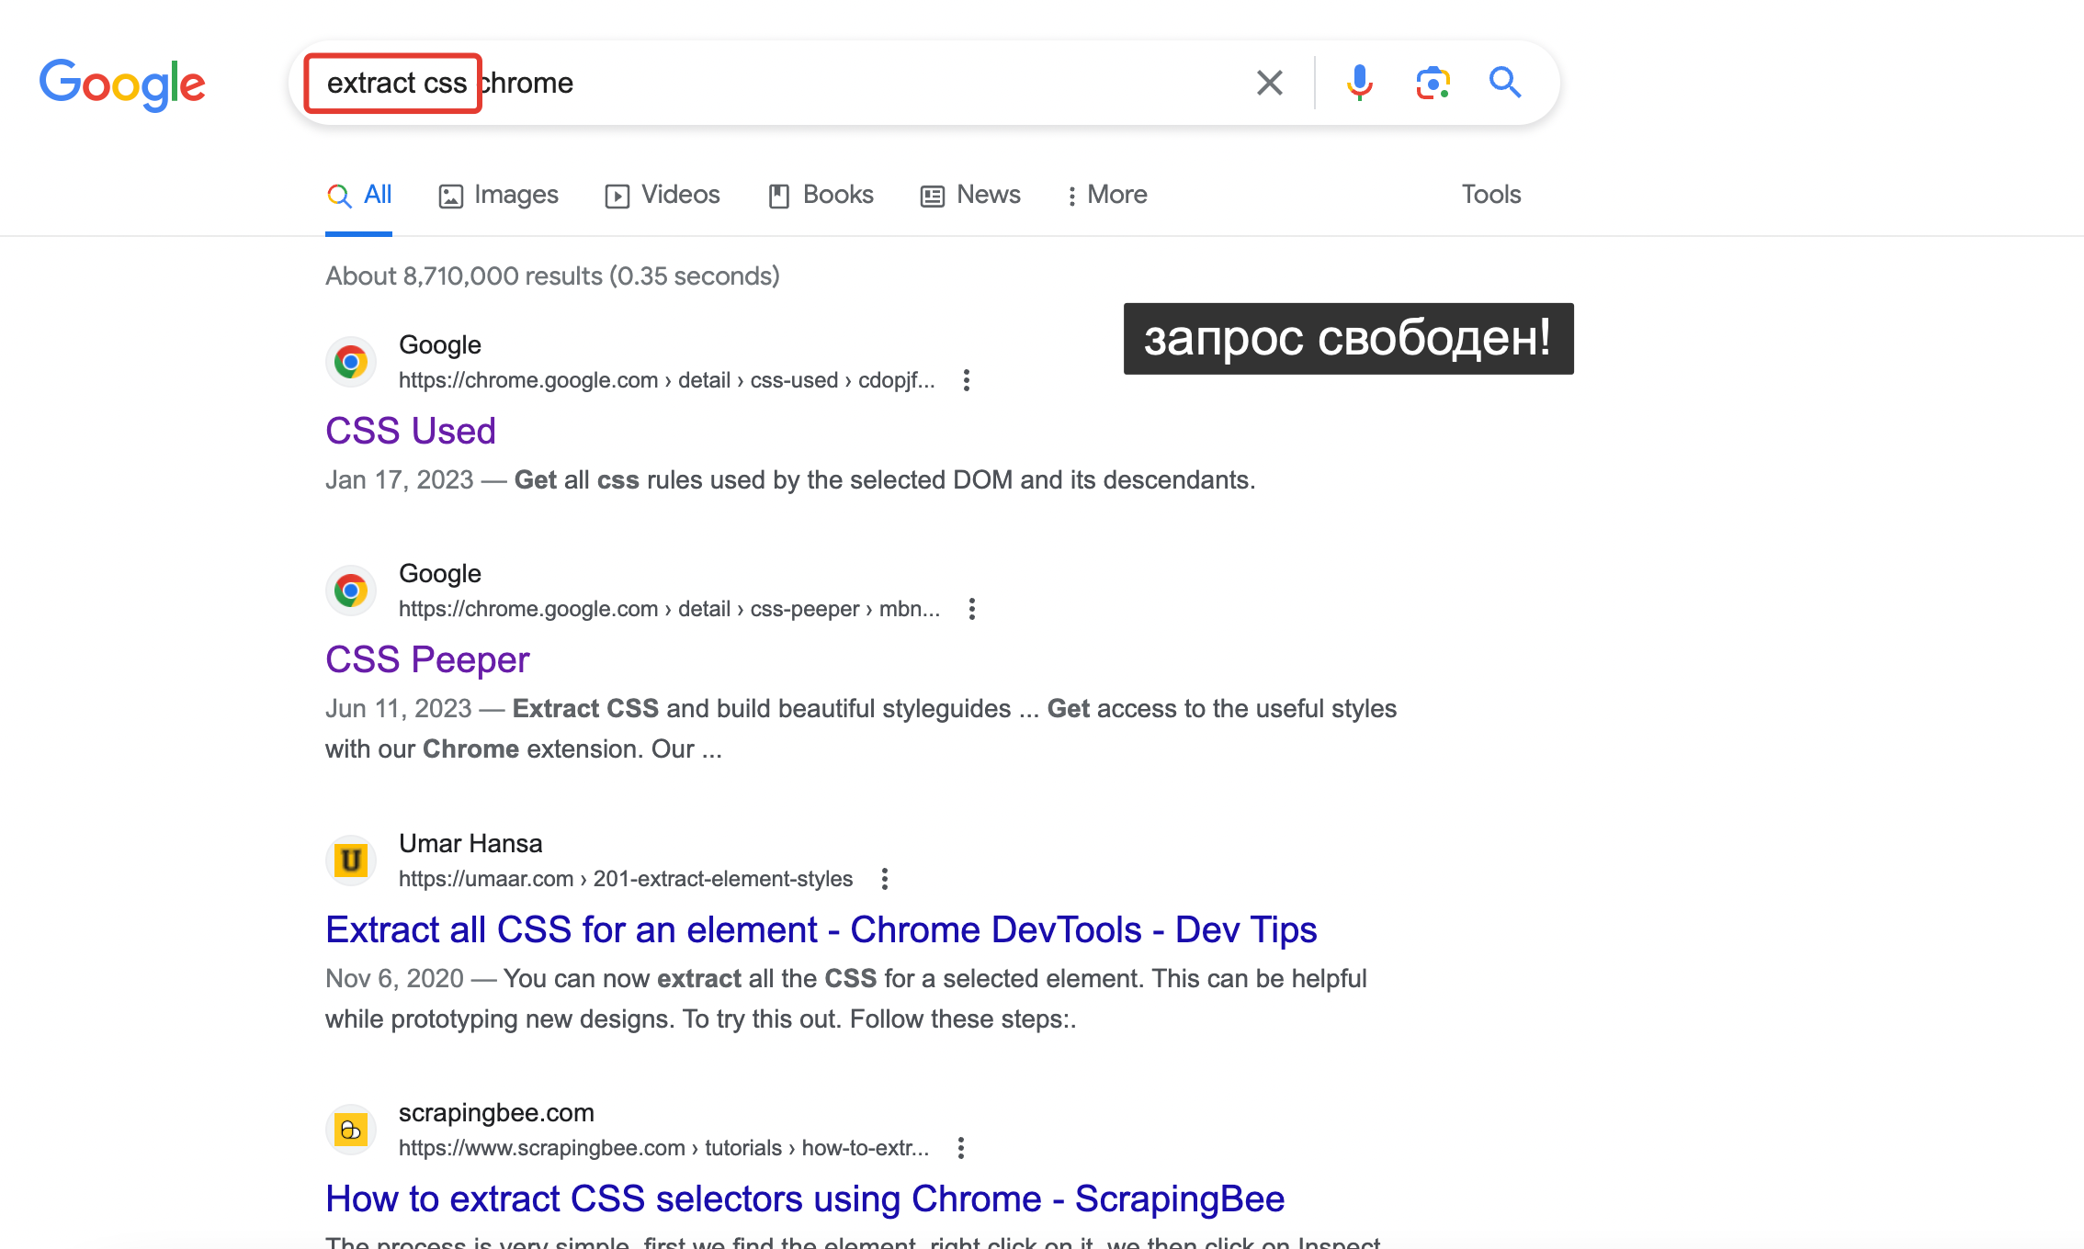2084x1249 pixels.
Task: Open the CSS Peeper result link
Action: pos(427,659)
